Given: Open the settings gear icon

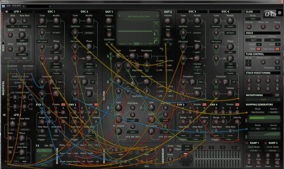Looking at the screenshot, I should pyautogui.click(x=280, y=13).
